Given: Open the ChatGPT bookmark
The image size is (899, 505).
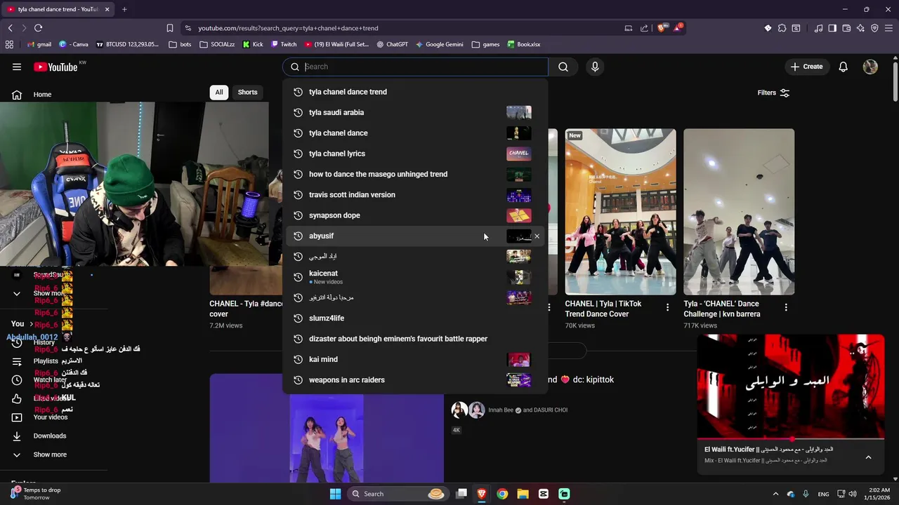Looking at the screenshot, I should pos(392,44).
